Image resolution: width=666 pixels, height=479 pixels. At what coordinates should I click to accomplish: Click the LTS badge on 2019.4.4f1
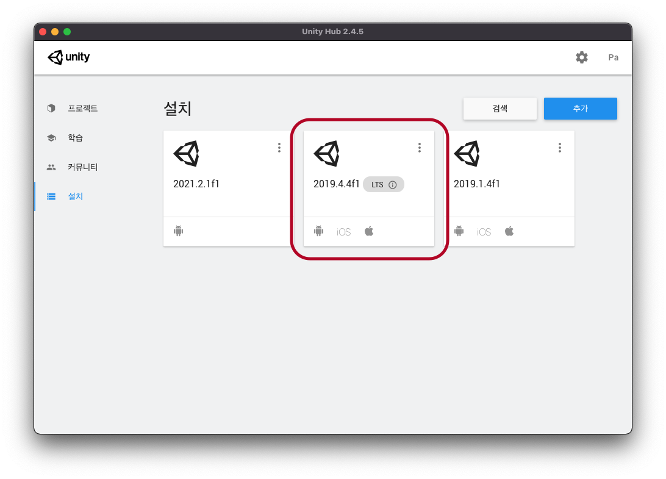384,184
